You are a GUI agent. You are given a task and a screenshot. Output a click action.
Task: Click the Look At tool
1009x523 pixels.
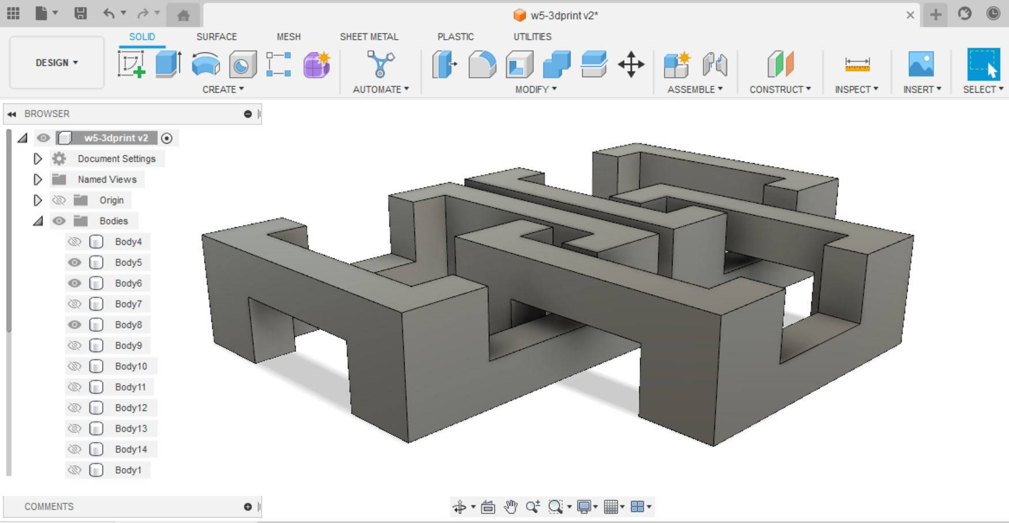pyautogui.click(x=488, y=507)
